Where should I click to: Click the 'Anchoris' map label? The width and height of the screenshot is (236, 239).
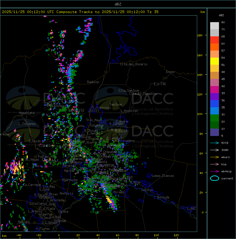pyautogui.click(x=66, y=193)
